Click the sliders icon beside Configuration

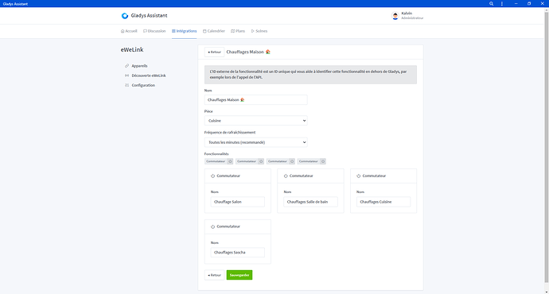[x=127, y=85]
